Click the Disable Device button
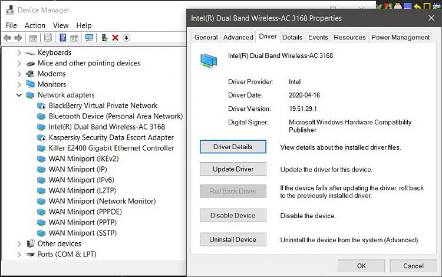 click(233, 215)
